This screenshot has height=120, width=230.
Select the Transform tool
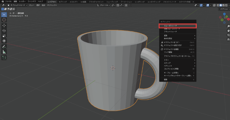click(4, 41)
